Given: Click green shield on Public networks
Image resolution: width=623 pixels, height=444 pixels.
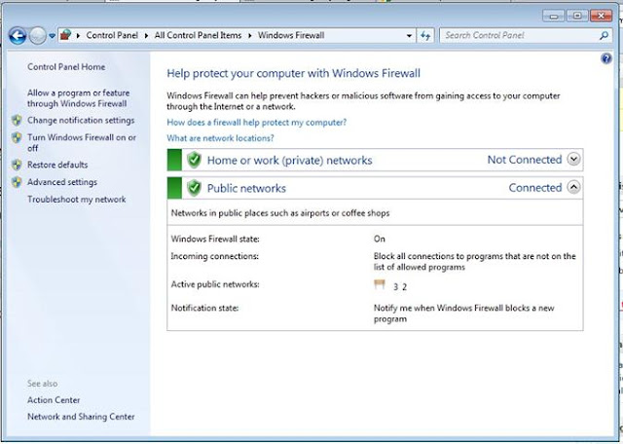Looking at the screenshot, I should (x=195, y=188).
